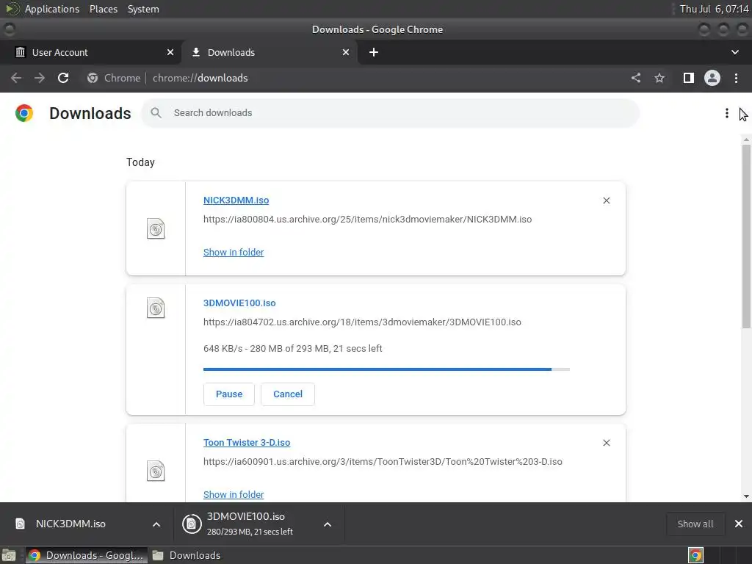Image resolution: width=752 pixels, height=564 pixels.
Task: Click the show desktop icon in bottom panel
Action: tap(9, 555)
